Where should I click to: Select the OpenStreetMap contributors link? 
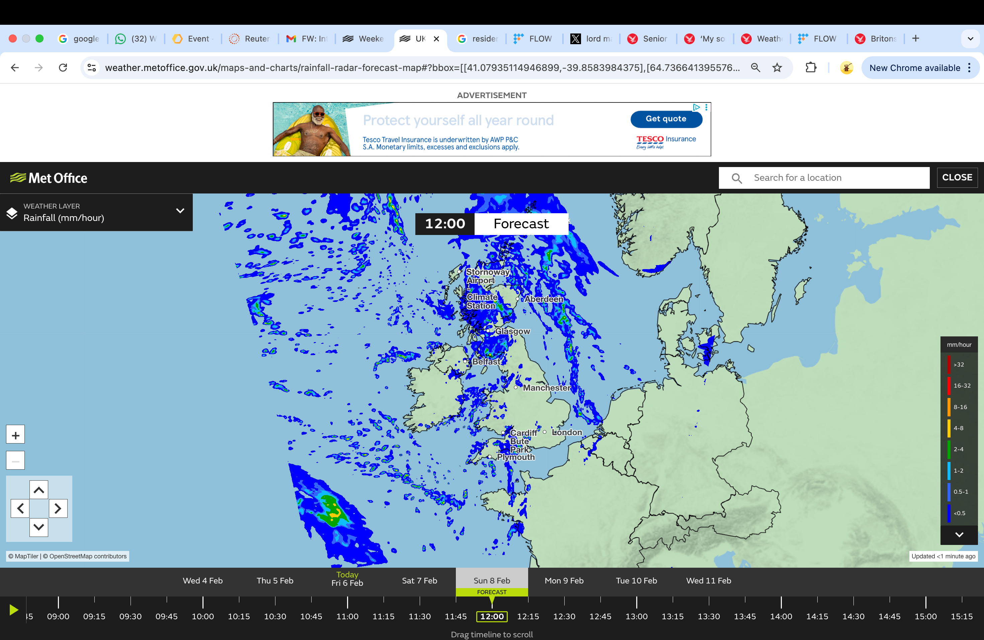[87, 556]
